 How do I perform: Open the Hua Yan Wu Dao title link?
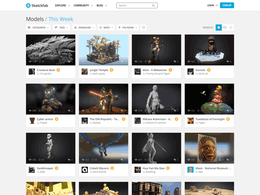pos(153,168)
